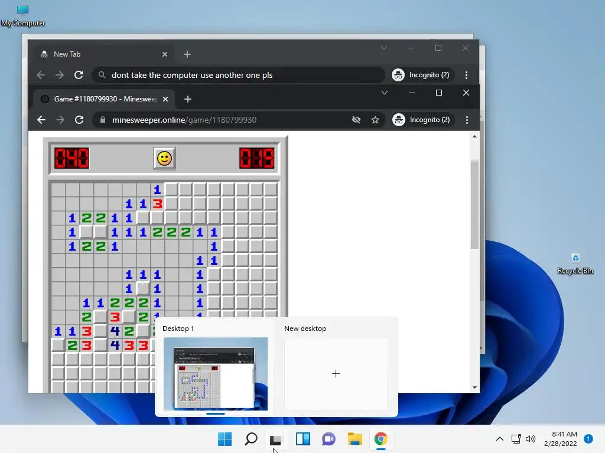Close the New Tab tab in back window
This screenshot has height=453, width=605.
[x=165, y=54]
